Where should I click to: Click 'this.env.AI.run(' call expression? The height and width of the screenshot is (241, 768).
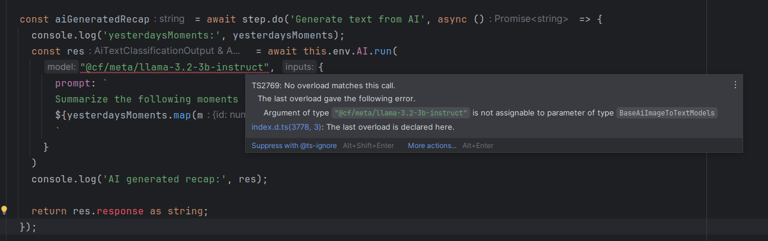click(349, 51)
